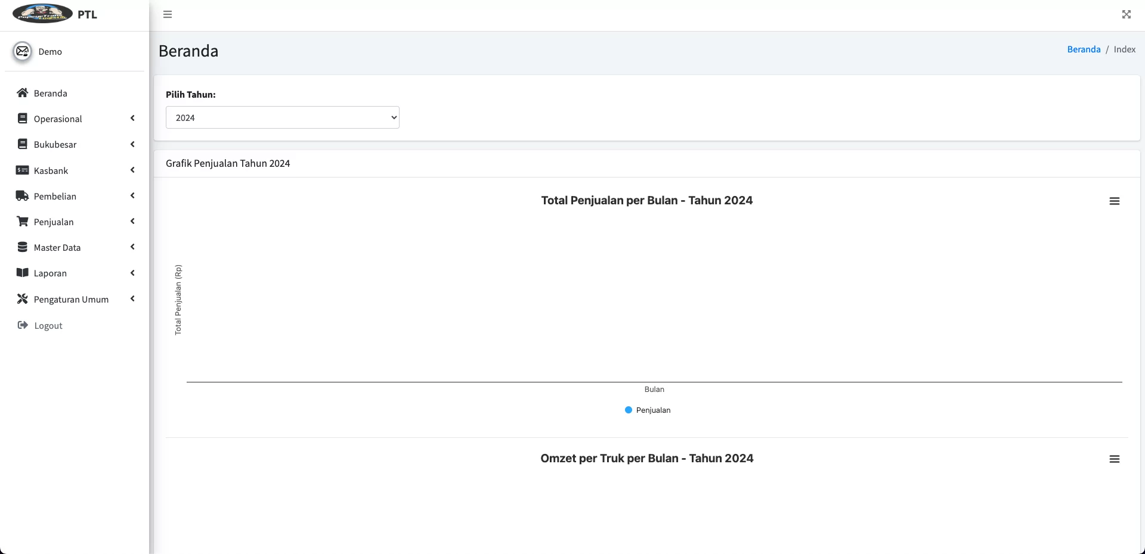Click the PTL logo image
This screenshot has width=1145, height=554.
(42, 14)
